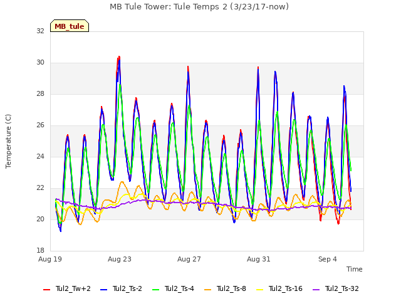Screen dimensions: 401x301
Task: Click the Time axis label
Action: [x=355, y=269]
